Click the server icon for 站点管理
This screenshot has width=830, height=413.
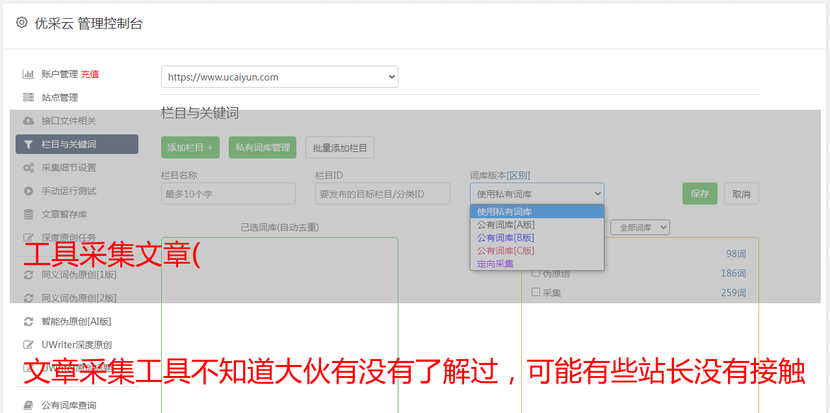coord(28,97)
